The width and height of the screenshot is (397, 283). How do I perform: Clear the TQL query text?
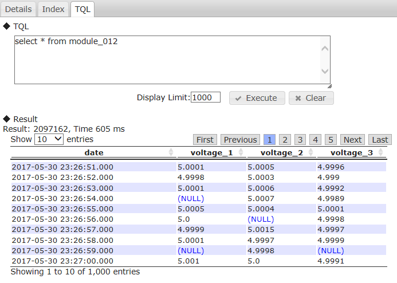[310, 98]
